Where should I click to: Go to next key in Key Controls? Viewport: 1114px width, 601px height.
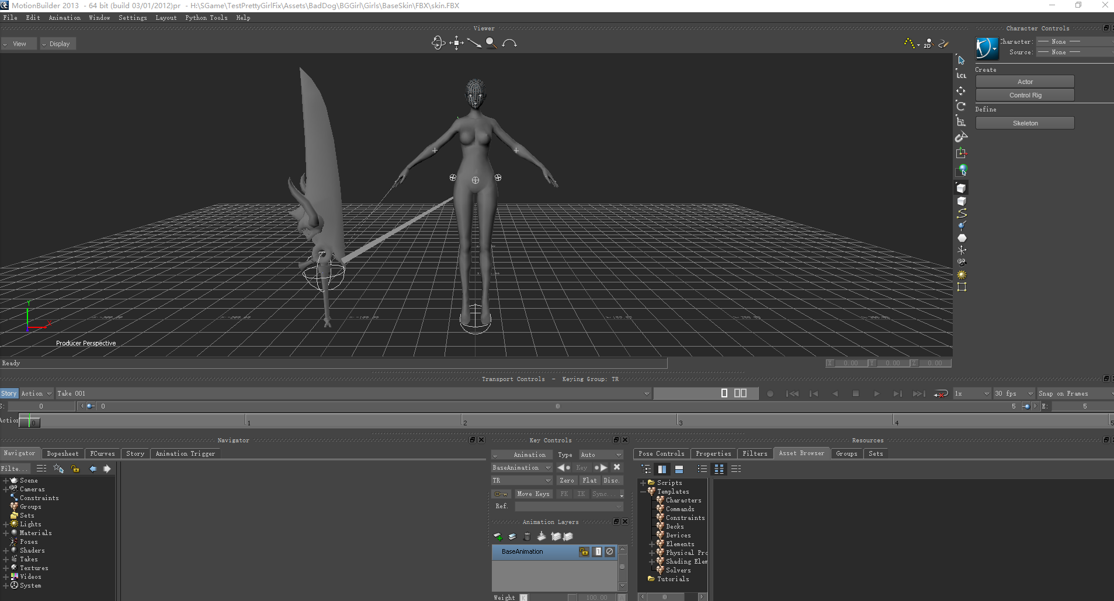(x=601, y=467)
